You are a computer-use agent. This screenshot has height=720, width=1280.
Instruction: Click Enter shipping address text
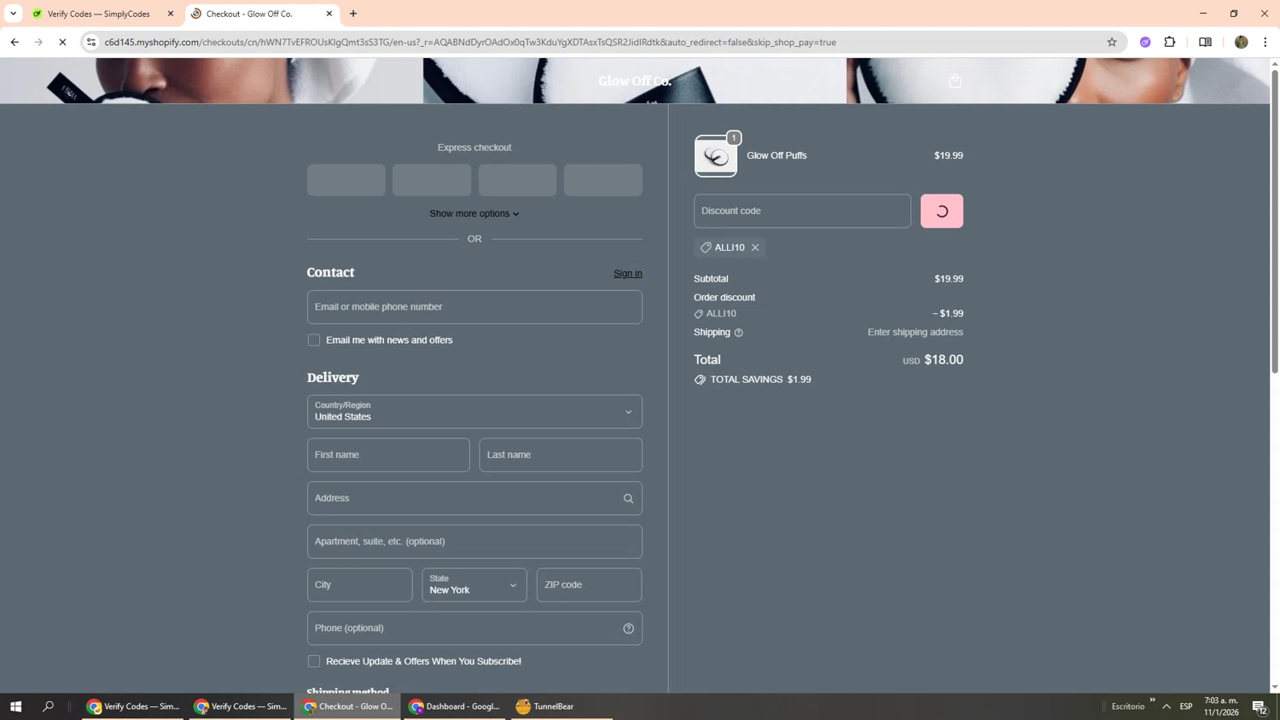915,333
